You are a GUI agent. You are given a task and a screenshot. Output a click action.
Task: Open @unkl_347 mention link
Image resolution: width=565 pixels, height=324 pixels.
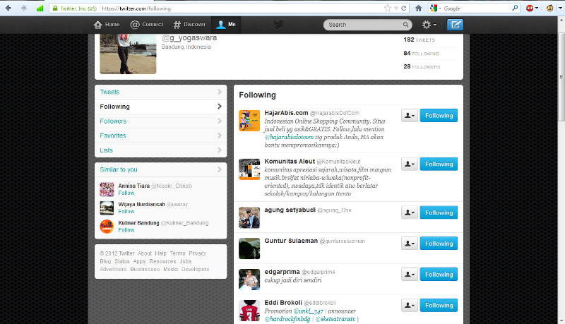click(308, 311)
